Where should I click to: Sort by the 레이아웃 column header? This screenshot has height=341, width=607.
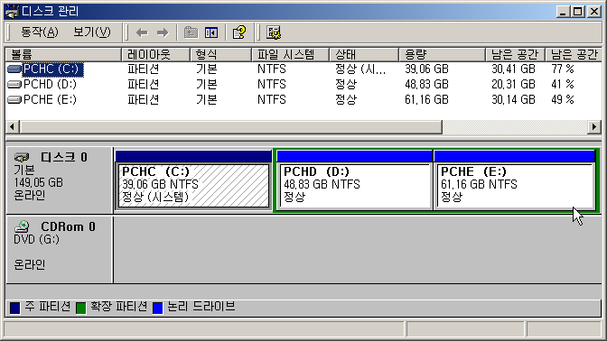pos(155,54)
